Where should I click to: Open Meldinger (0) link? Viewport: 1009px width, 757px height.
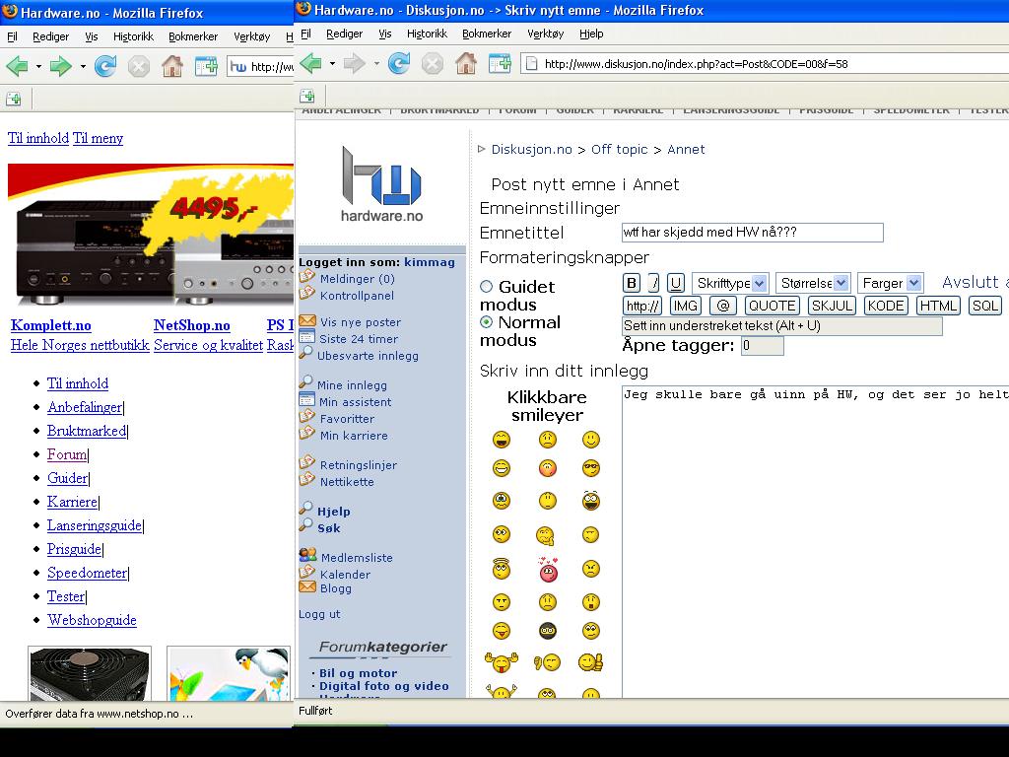357,279
